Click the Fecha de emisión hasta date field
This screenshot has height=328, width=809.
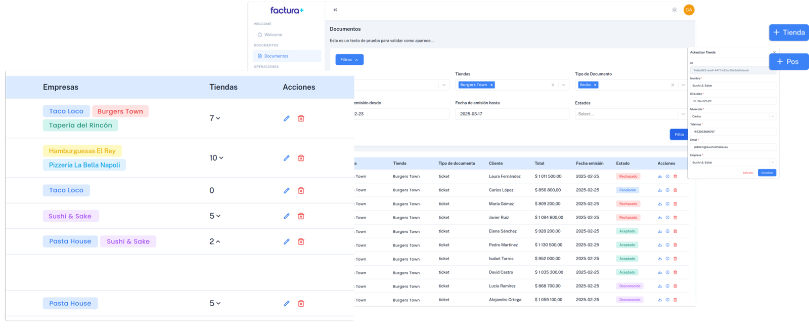point(512,114)
